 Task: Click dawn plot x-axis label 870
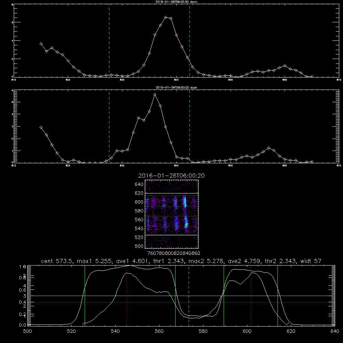tap(339, 80)
